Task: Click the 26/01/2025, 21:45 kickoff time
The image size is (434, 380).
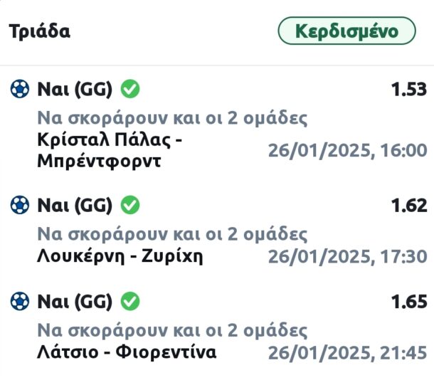Action: click(346, 353)
